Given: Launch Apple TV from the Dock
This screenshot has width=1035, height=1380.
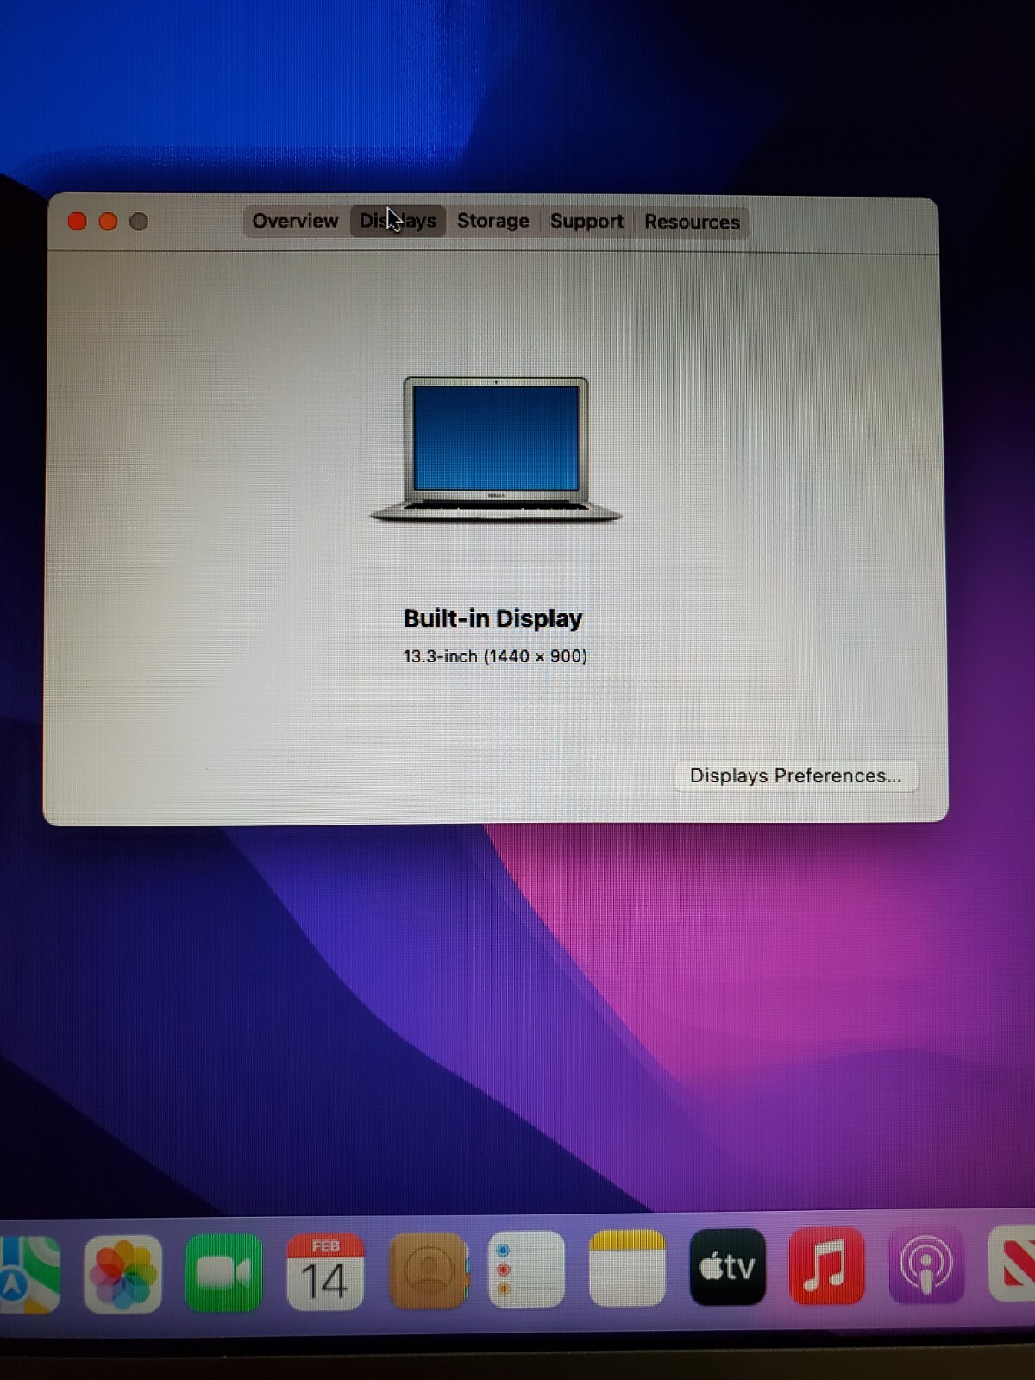Looking at the screenshot, I should tap(727, 1267).
